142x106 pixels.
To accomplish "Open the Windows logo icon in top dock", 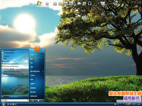I will tap(39, 4).
